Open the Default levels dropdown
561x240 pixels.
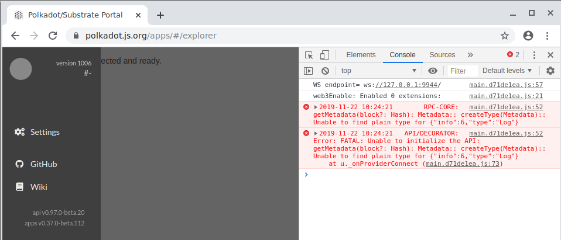coord(507,71)
